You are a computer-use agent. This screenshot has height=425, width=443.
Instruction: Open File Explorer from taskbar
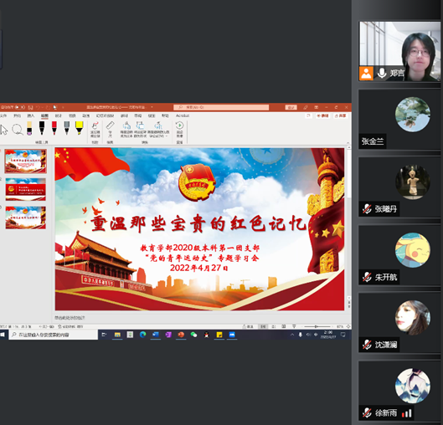point(117,335)
